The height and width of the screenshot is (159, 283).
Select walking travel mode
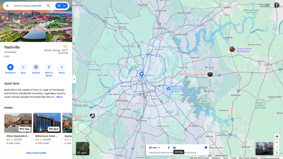point(169,148)
